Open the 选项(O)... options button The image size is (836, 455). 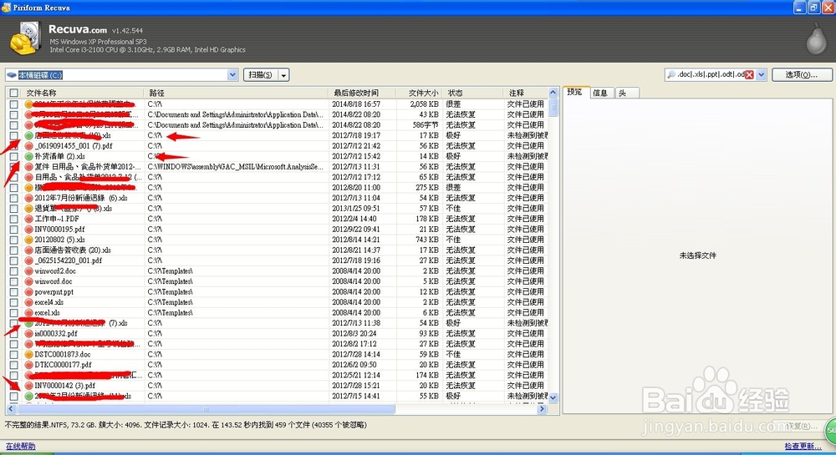pyautogui.click(x=802, y=75)
